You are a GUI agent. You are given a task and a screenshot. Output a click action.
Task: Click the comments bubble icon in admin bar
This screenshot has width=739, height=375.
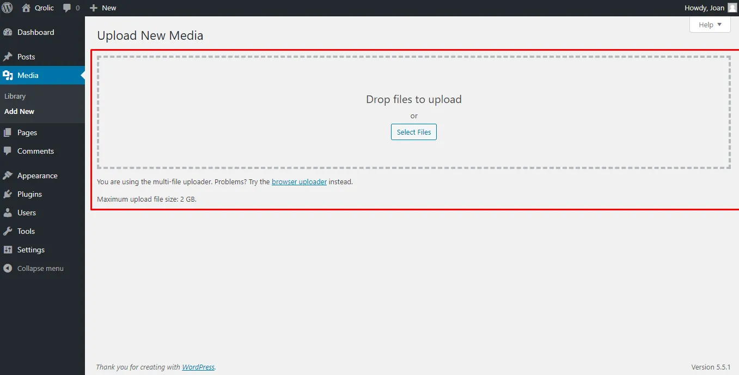67,8
